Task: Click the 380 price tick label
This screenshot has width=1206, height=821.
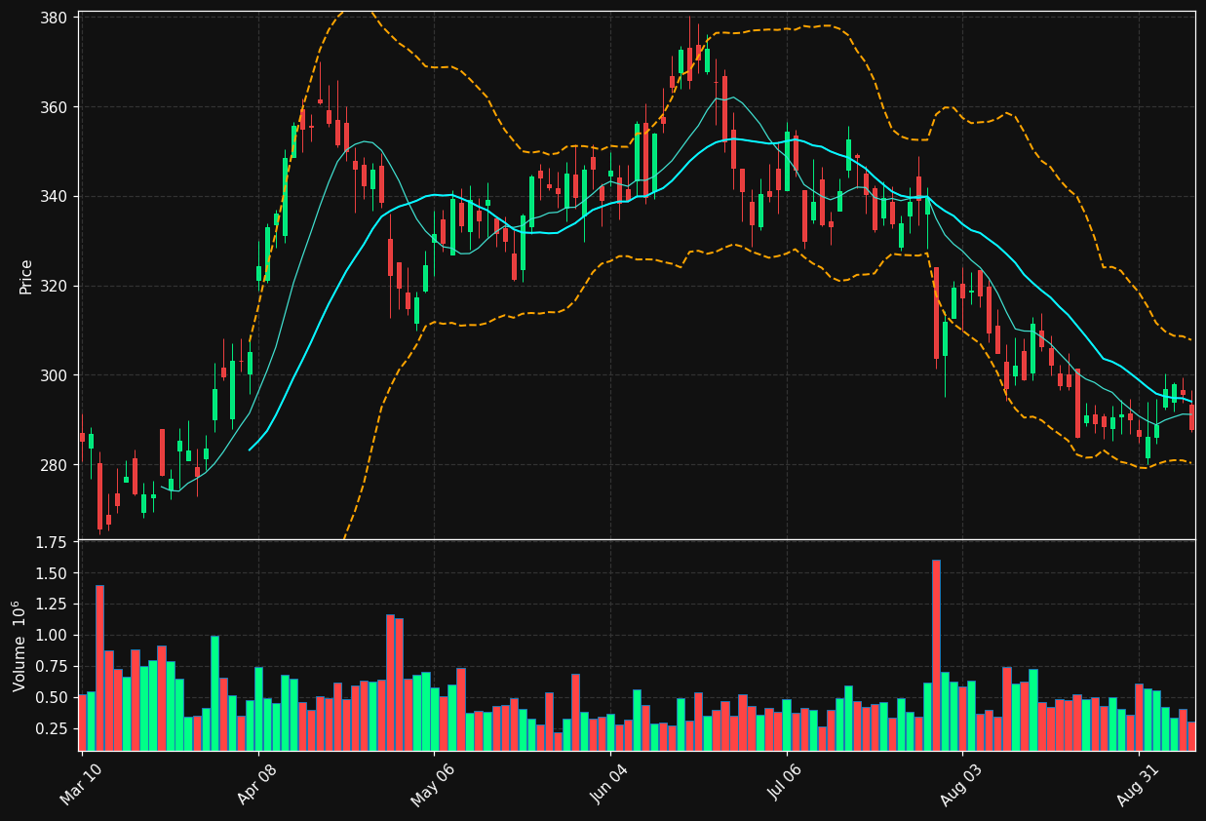Action: tap(54, 18)
